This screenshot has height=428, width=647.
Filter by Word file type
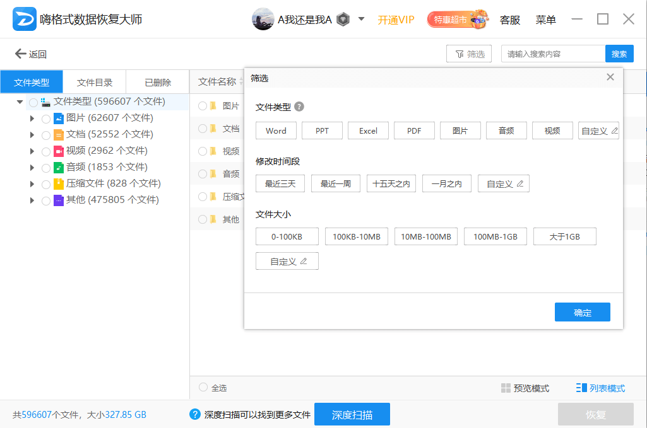click(x=276, y=130)
